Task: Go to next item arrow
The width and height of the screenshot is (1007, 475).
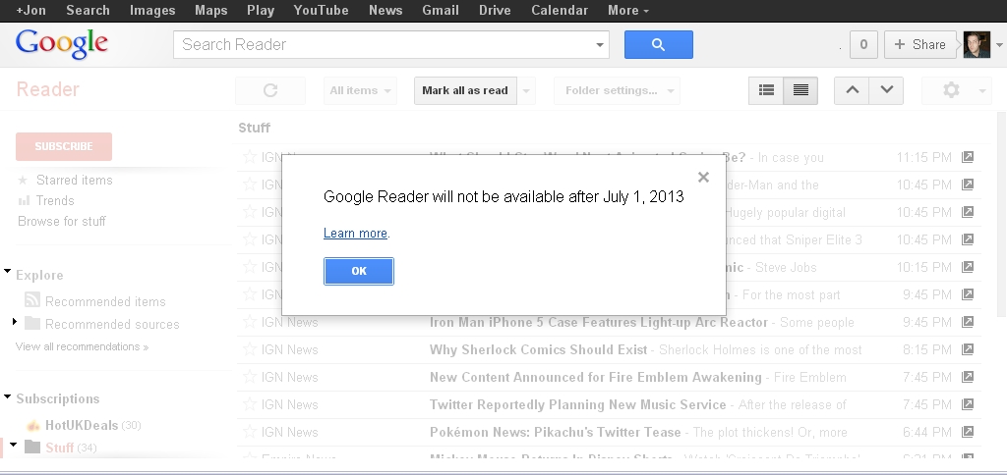Action: point(886,90)
